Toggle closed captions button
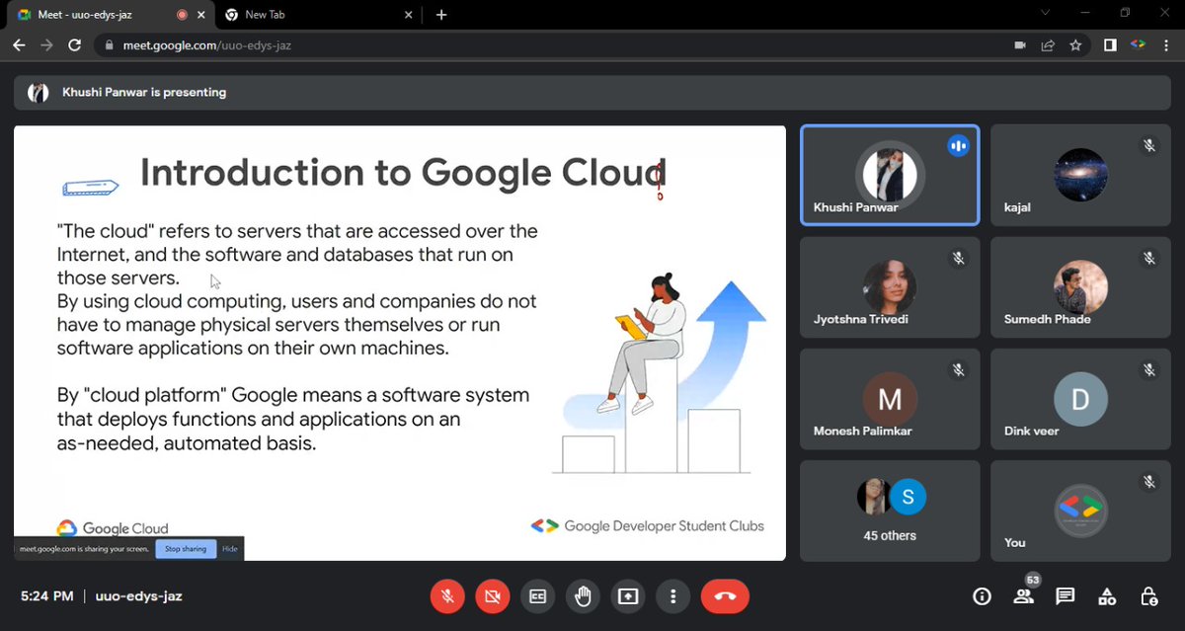This screenshot has height=631, width=1185. 537,596
